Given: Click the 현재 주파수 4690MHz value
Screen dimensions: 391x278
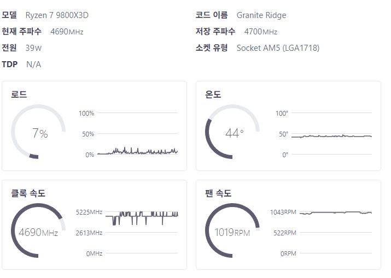Looking at the screenshot, I should [x=67, y=32].
